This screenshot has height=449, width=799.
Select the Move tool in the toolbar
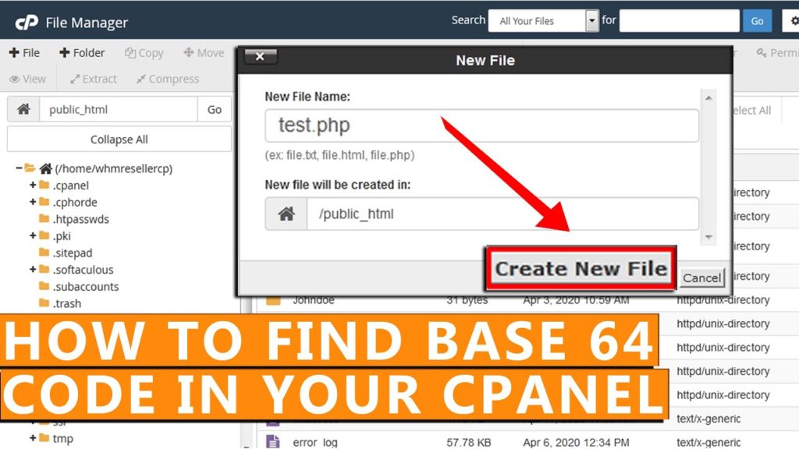click(203, 52)
